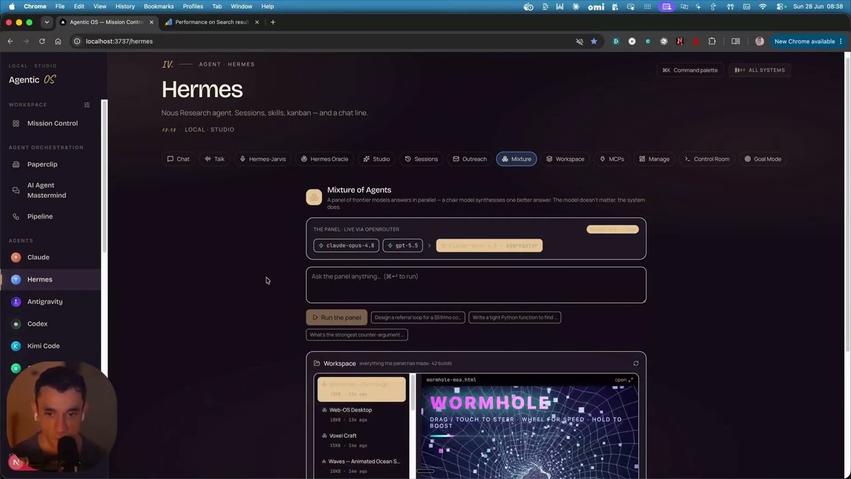Screen dimensions: 851x479
Task: Open the Wi-Fi status menu
Action: tap(763, 6)
